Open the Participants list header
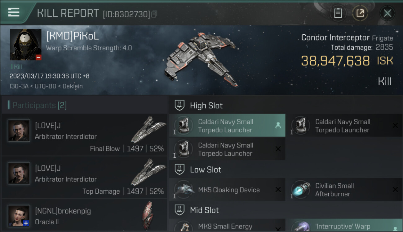 (40, 105)
